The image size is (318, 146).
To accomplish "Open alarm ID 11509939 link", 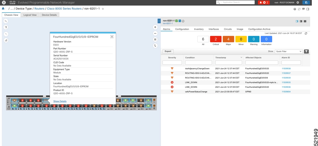I will coord(286,78).
